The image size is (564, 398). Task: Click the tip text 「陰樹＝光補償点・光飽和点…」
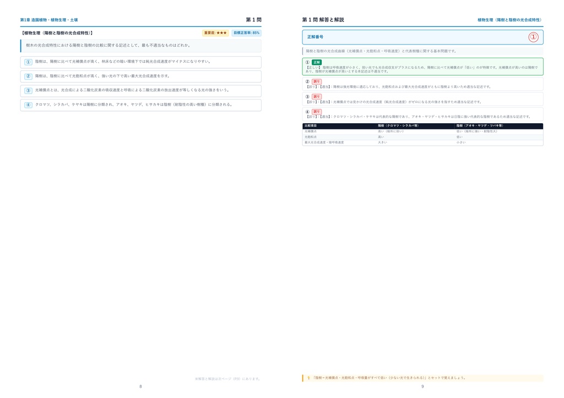[x=389, y=378]
